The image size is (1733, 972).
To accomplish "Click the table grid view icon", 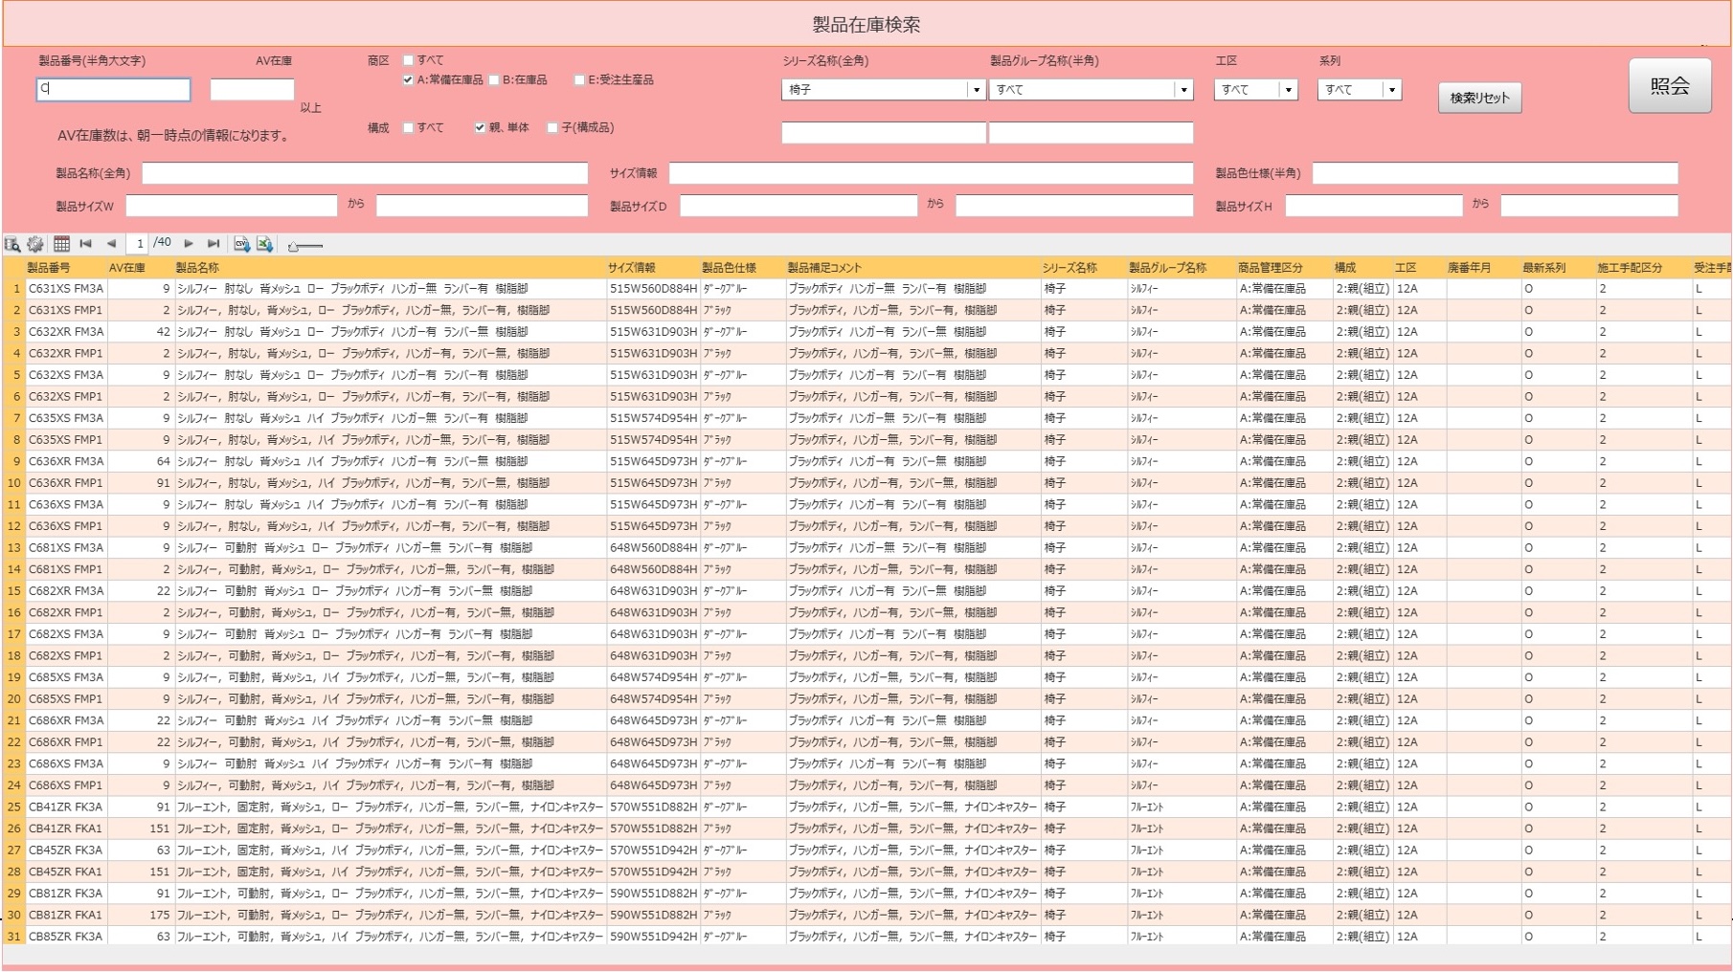I will [x=61, y=245].
